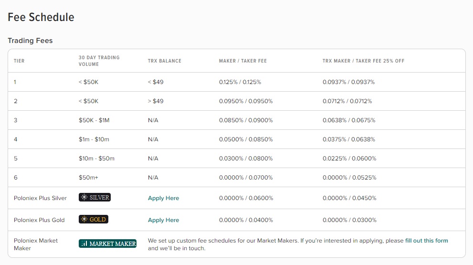Click the 'Poloniex Market Maker' row label

(x=36, y=244)
